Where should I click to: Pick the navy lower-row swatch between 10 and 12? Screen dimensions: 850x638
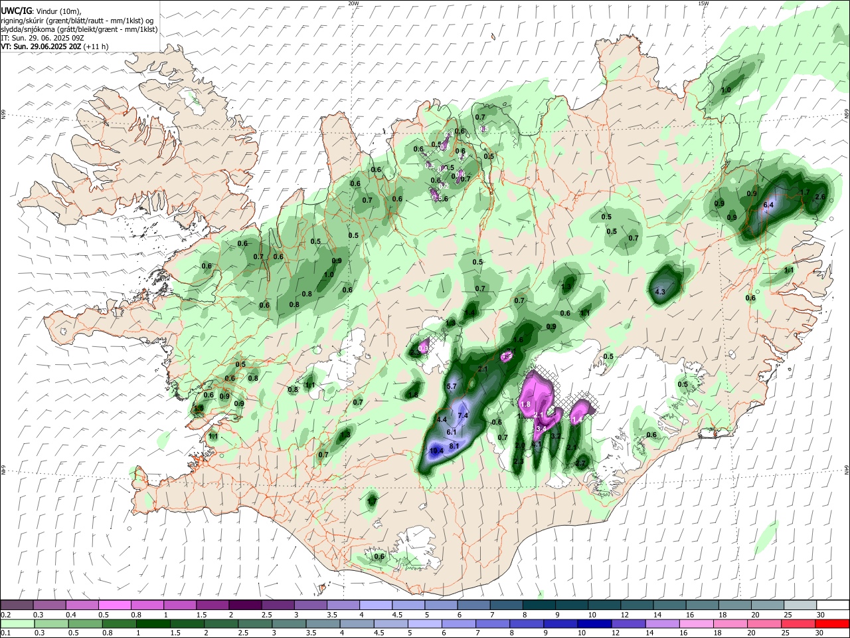[594, 624]
